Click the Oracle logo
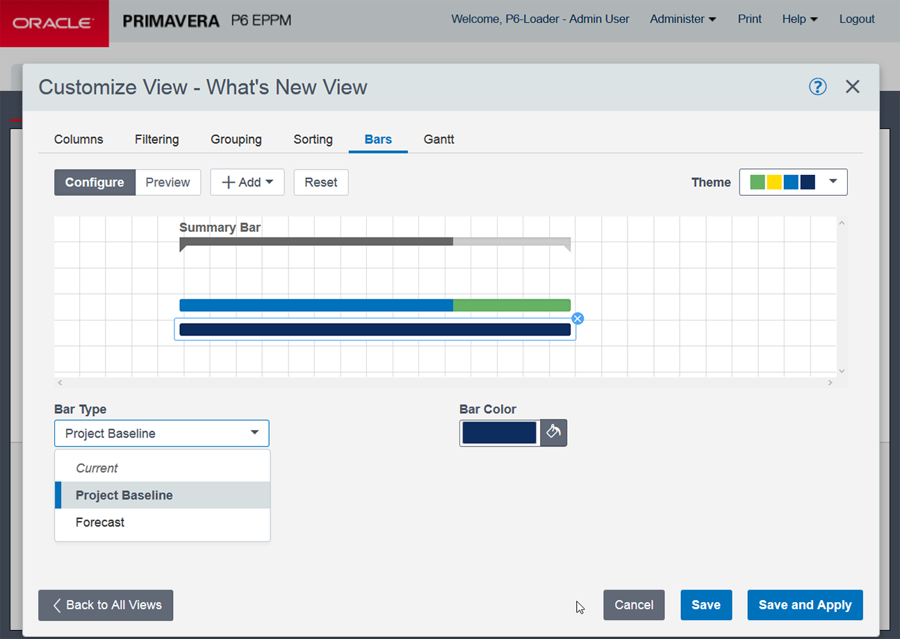The width and height of the screenshot is (900, 639). coord(54,24)
